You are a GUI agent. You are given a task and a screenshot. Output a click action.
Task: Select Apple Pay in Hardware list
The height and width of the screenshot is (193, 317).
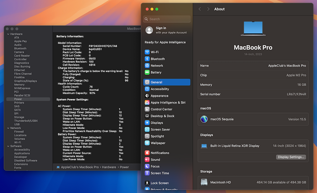pyautogui.click(x=20, y=41)
